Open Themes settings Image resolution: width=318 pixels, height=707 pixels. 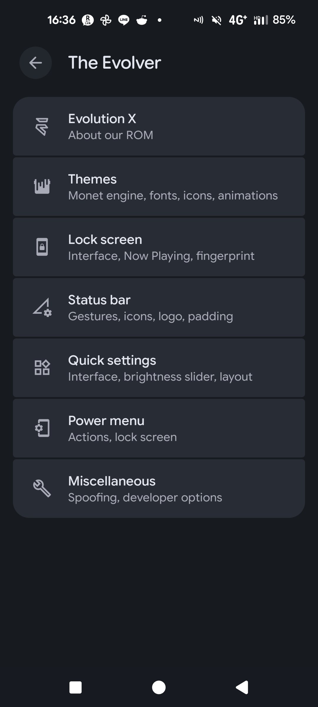[x=159, y=187]
